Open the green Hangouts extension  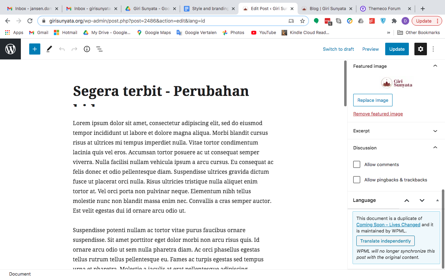316,21
